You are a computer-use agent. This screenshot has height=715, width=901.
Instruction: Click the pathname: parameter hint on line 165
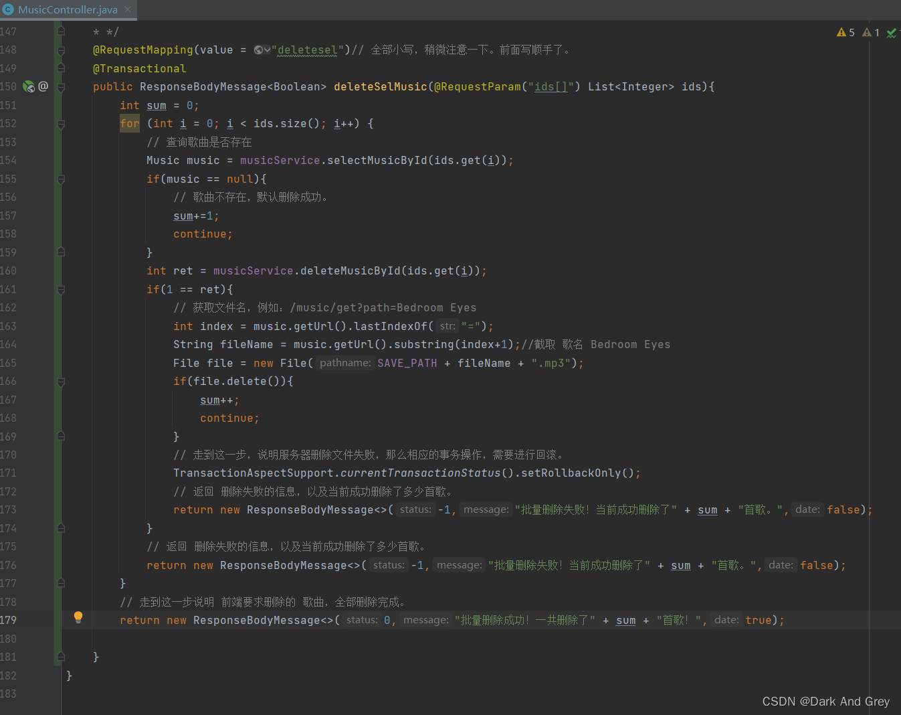click(x=345, y=363)
